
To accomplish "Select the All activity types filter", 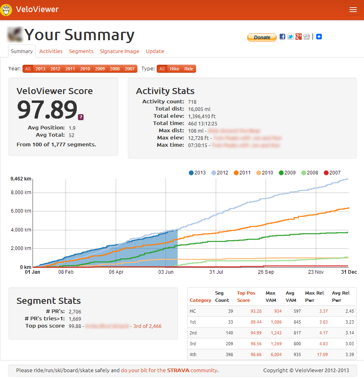I will point(162,69).
